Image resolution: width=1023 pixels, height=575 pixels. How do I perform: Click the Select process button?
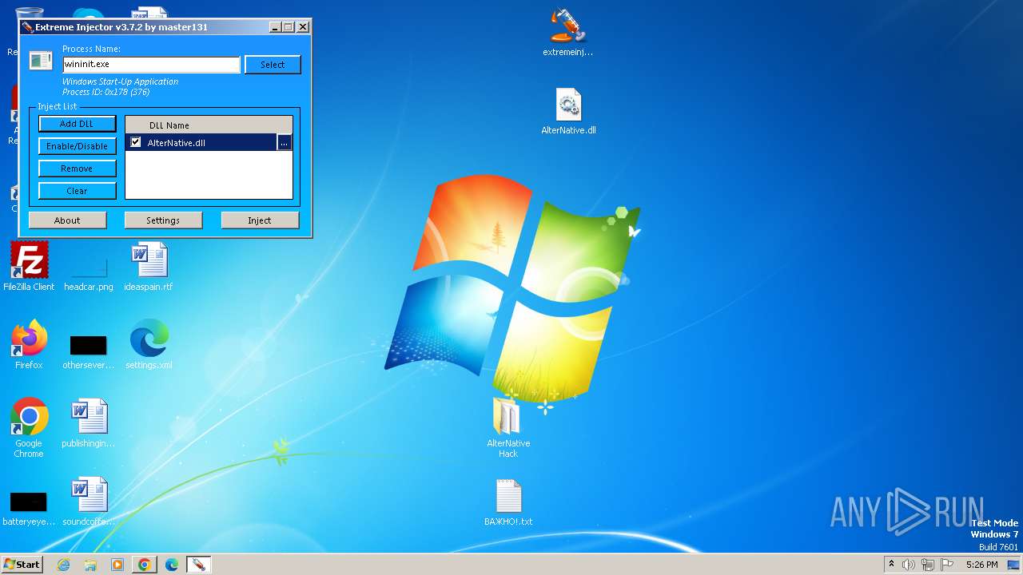(273, 65)
